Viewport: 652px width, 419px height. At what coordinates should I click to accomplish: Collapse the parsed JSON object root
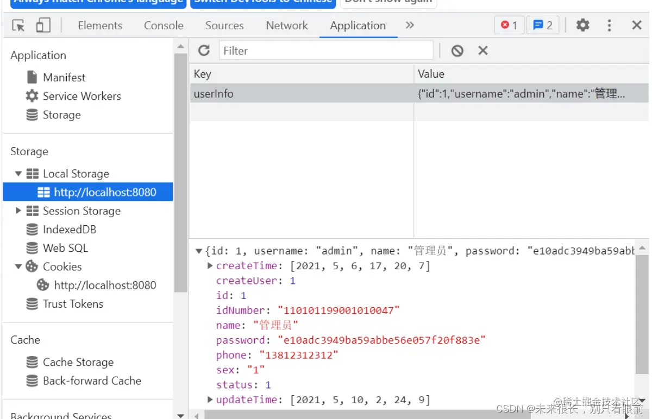click(x=199, y=251)
